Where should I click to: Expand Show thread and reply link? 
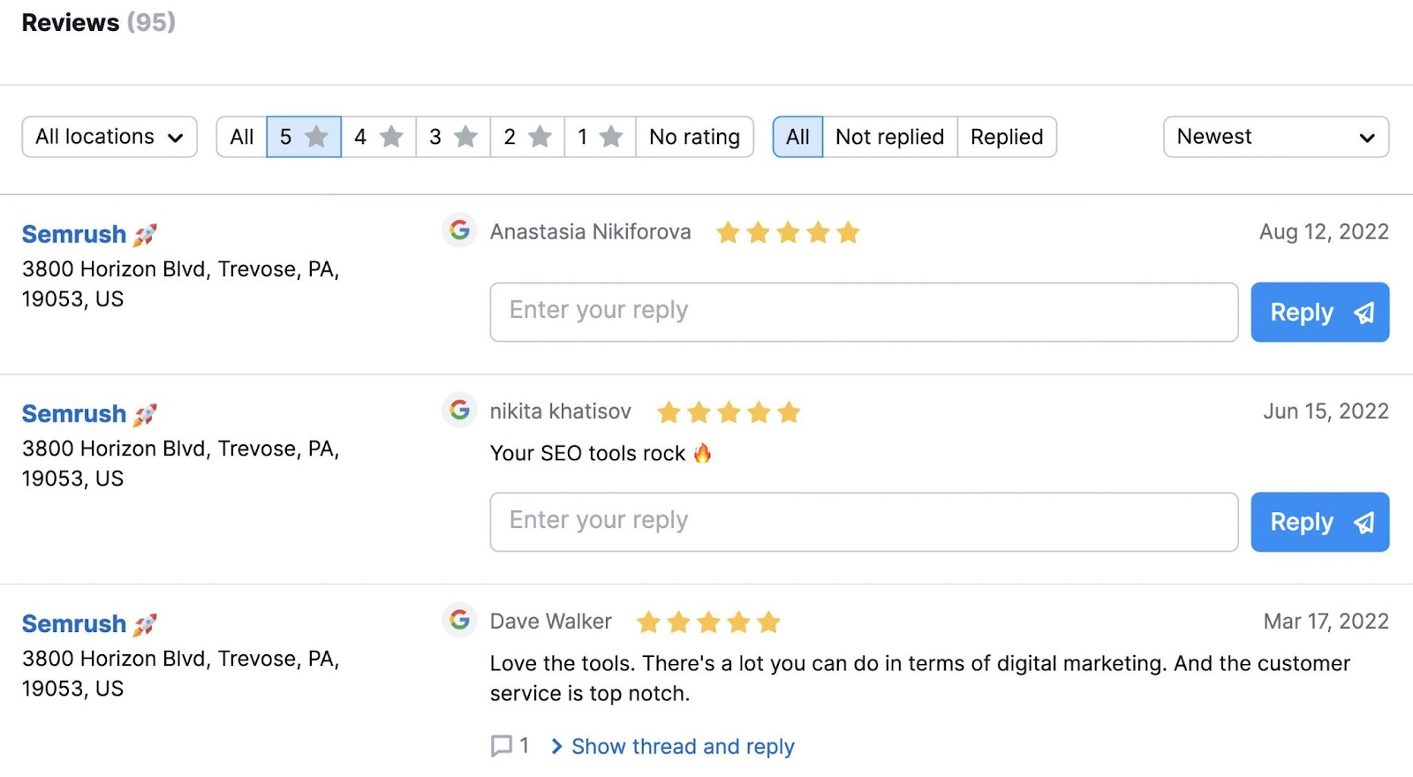tap(673, 747)
